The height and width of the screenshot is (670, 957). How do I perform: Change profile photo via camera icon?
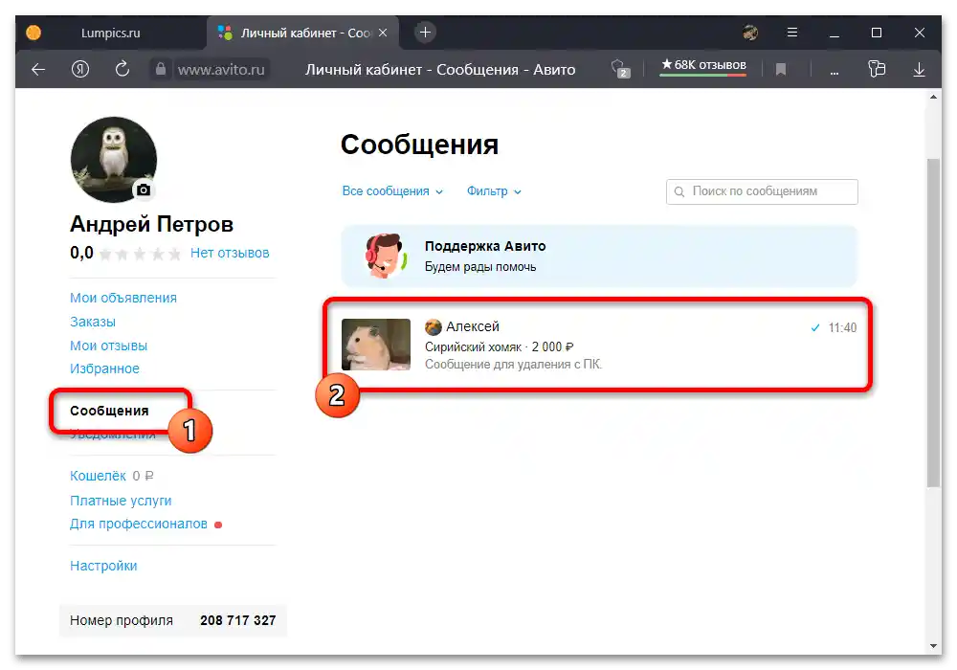[x=144, y=190]
